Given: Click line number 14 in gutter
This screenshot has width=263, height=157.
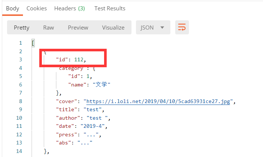Looking at the screenshot, I should pyautogui.click(x=19, y=151).
